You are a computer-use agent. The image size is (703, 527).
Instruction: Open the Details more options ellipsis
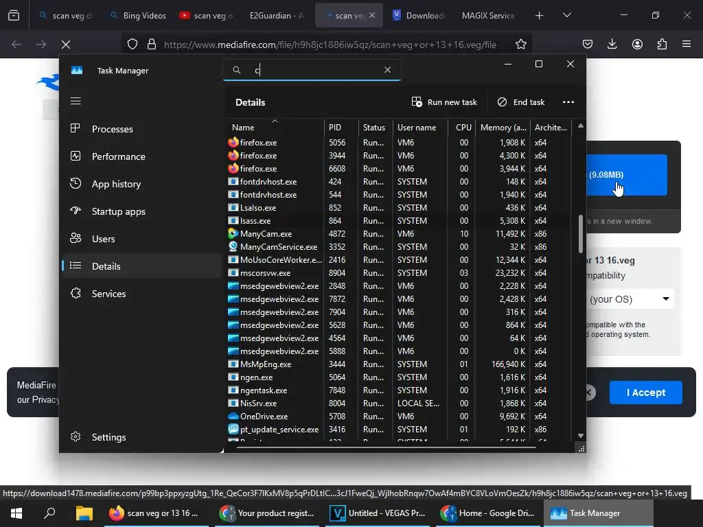pyautogui.click(x=568, y=102)
